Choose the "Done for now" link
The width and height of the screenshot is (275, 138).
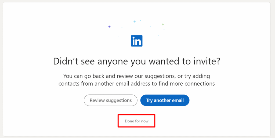coord(136,121)
